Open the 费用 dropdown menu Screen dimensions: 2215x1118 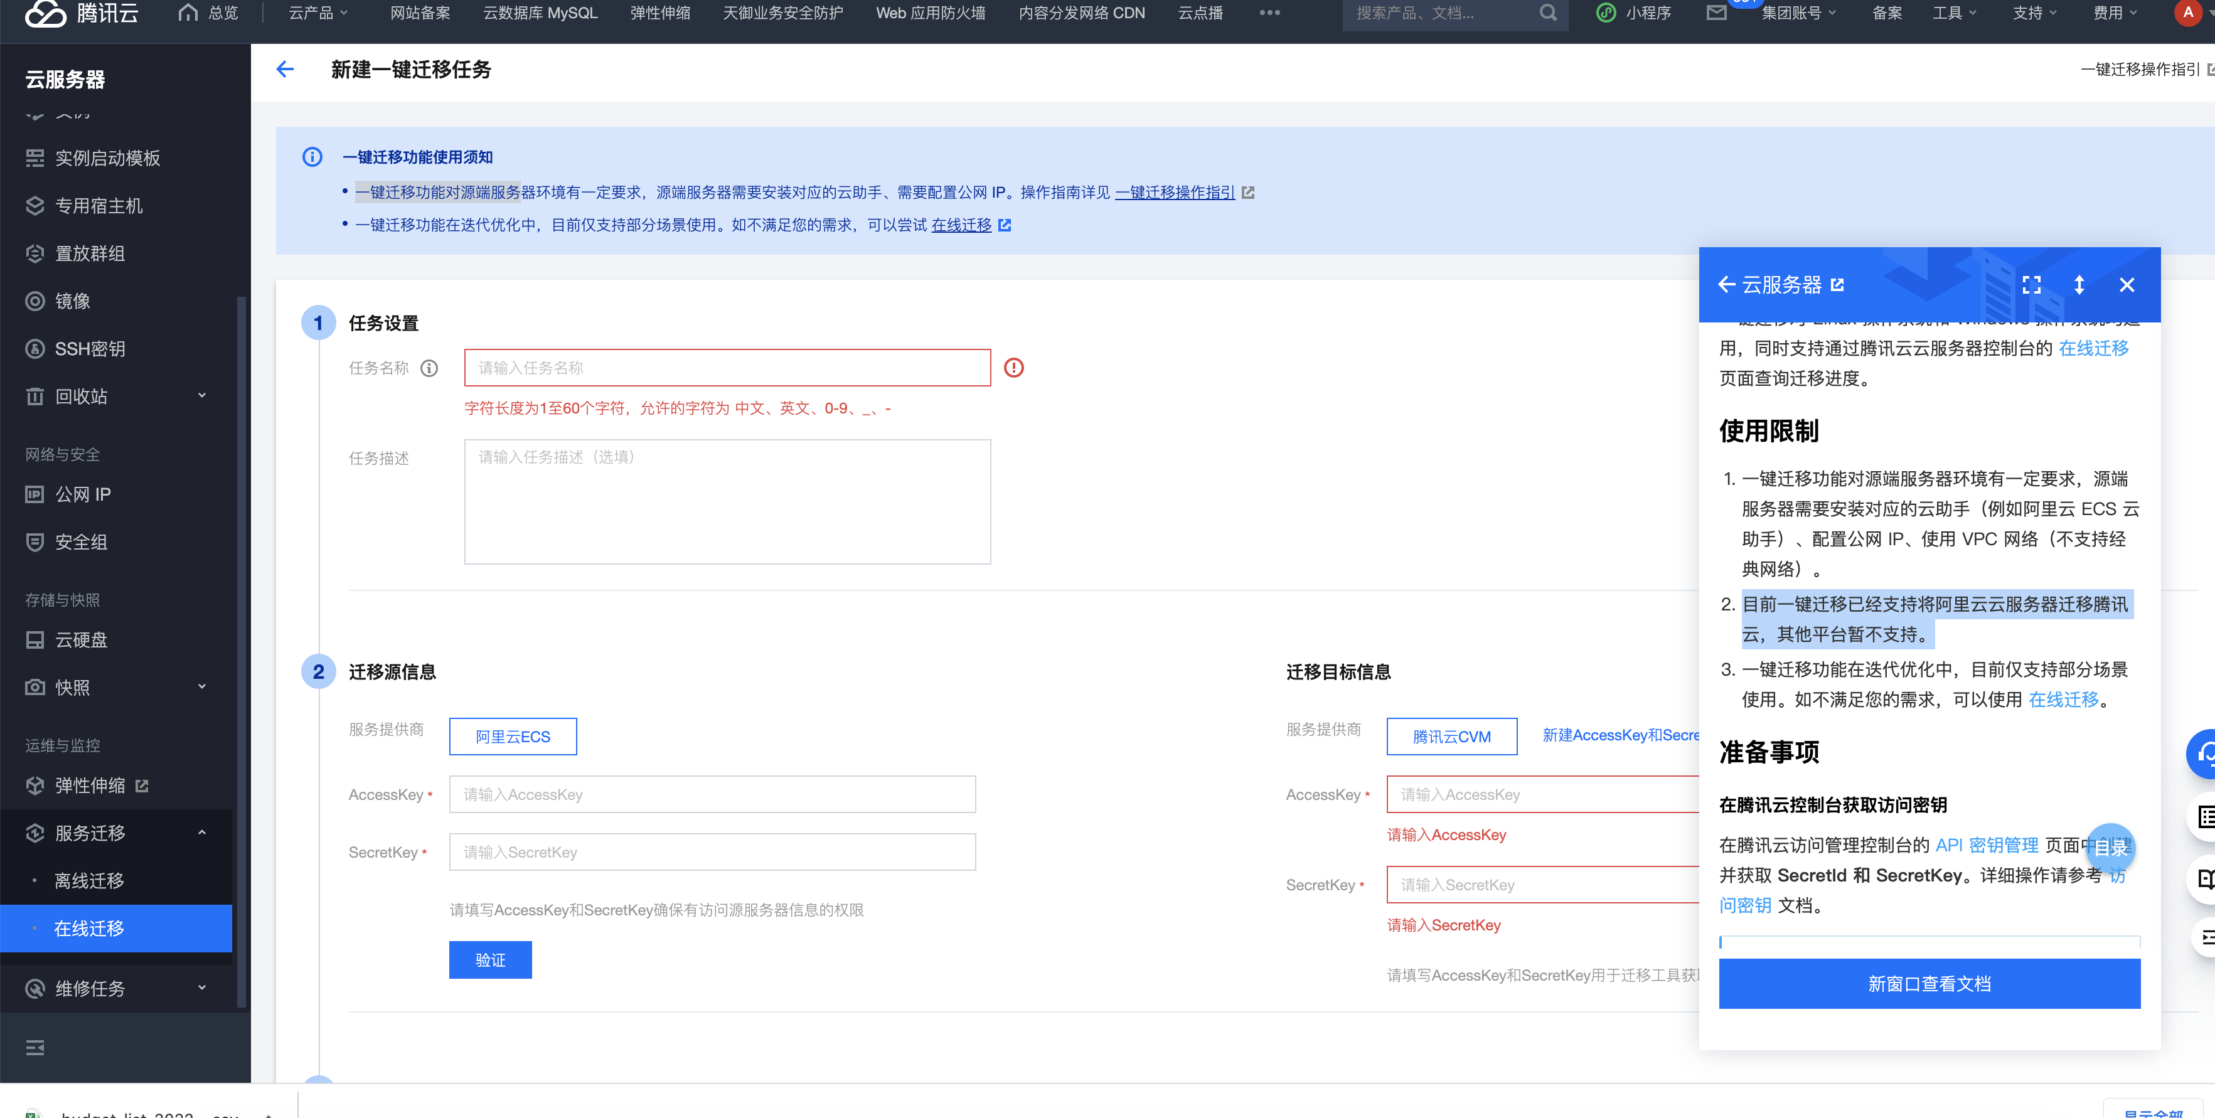point(2115,13)
